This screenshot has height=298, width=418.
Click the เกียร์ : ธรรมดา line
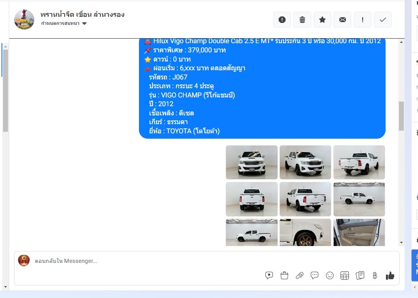tap(168, 122)
